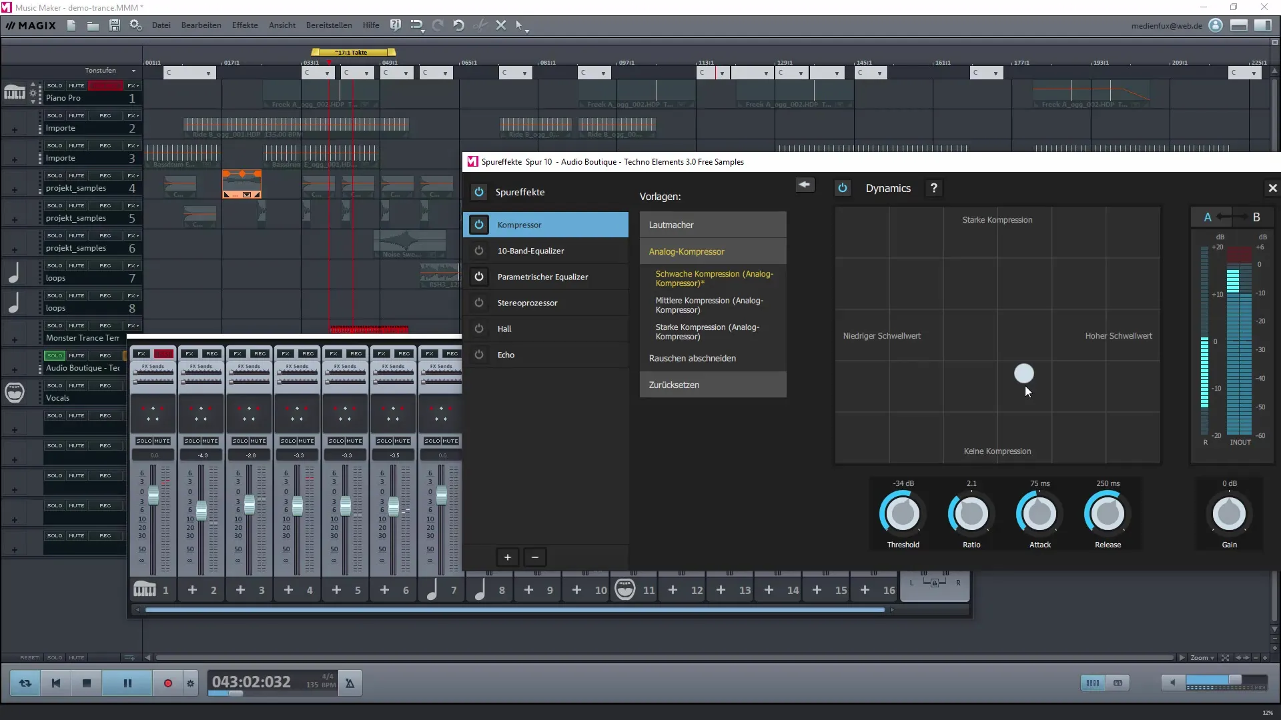Select the Rauschen abschneiden preset

[x=713, y=358]
